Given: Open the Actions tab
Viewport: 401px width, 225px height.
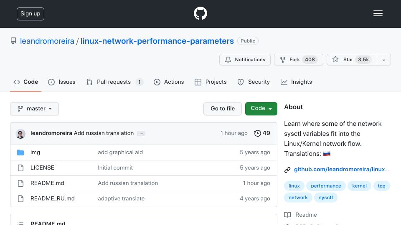Looking at the screenshot, I should point(169,82).
